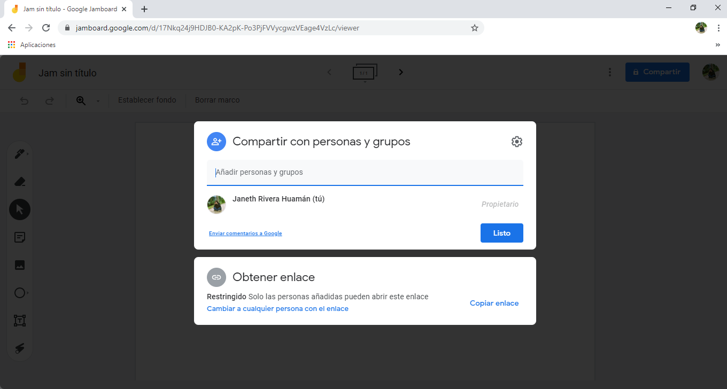
Task: Activate the Laser pointer tool
Action: [20, 348]
